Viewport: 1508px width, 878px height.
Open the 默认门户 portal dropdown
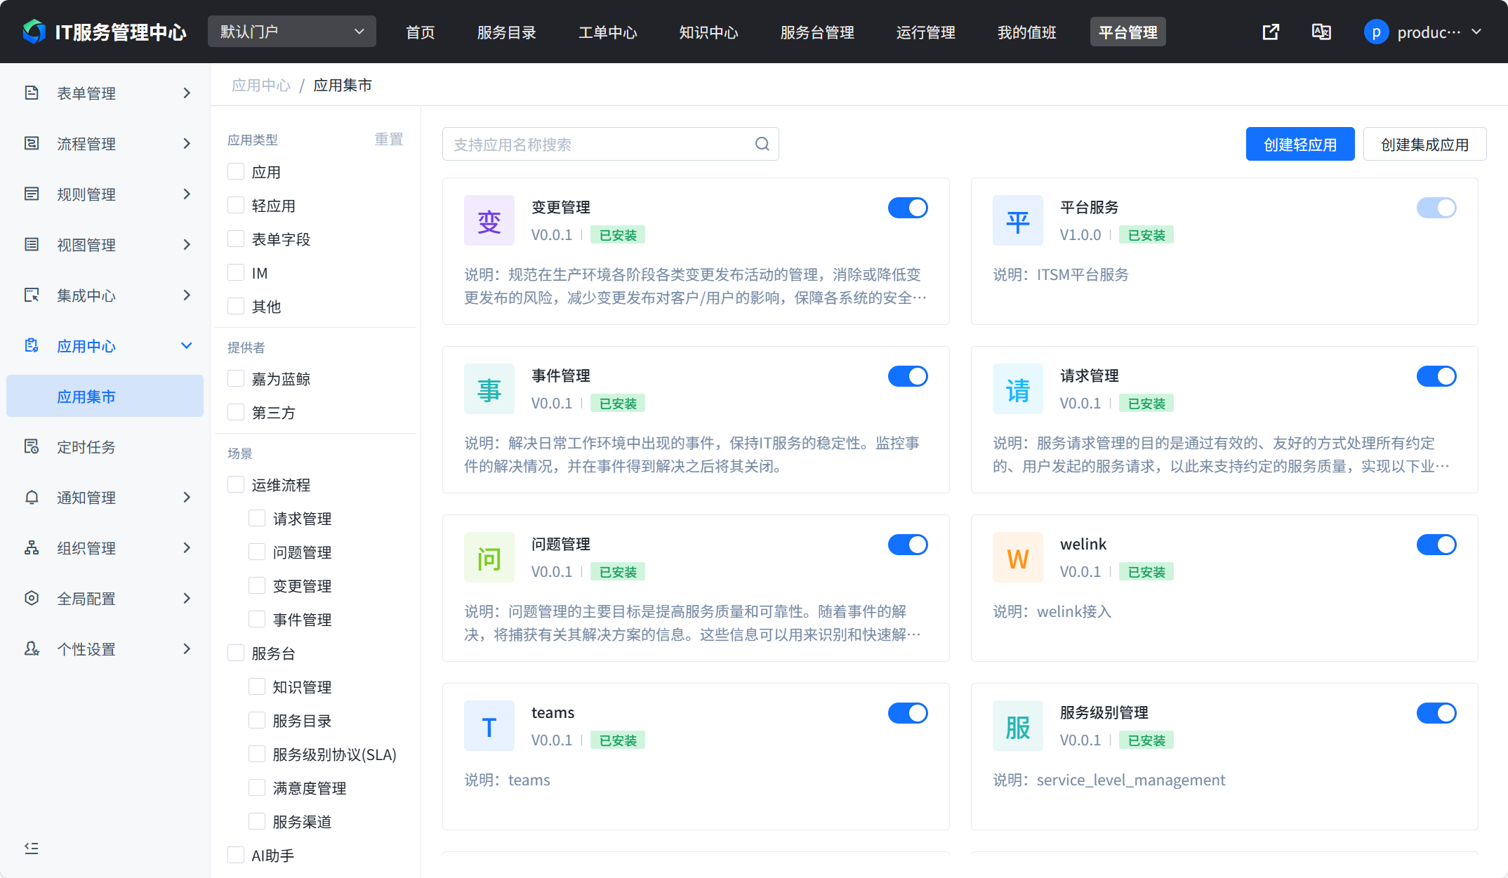point(291,31)
